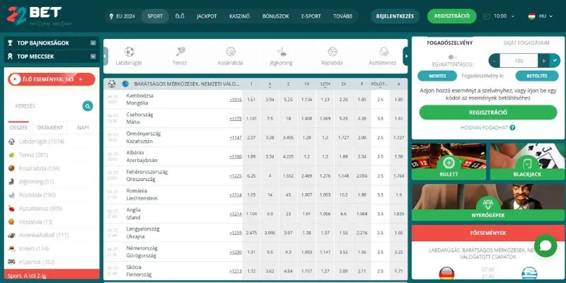
Task: Decrease stake with the minus button
Action: (x=494, y=61)
